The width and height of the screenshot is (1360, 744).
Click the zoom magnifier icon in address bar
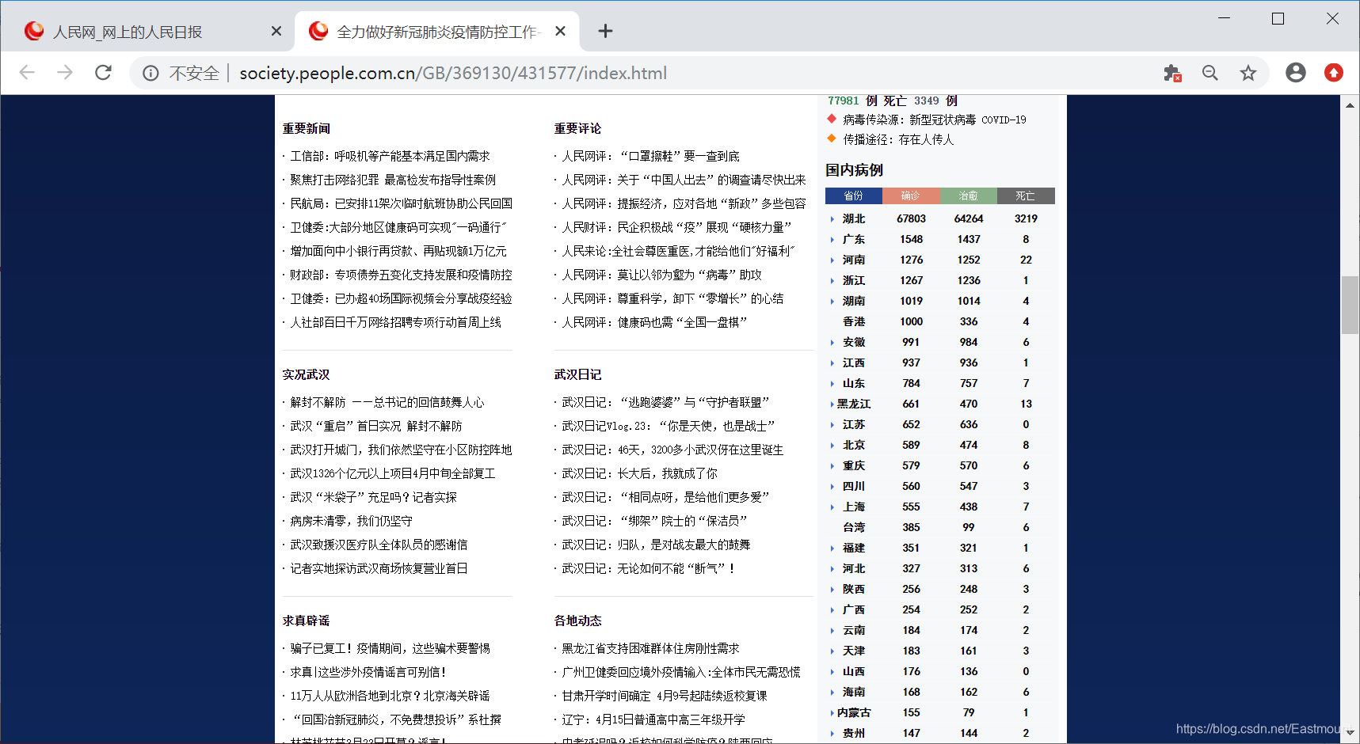(1210, 73)
